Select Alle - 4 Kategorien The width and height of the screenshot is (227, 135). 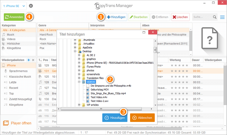tap(18, 30)
